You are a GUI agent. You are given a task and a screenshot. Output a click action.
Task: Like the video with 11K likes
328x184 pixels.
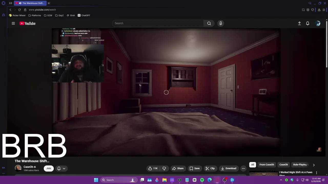[153, 168]
